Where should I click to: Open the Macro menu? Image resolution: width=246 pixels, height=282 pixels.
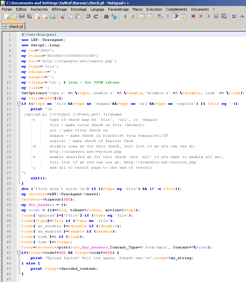pos(137,9)
